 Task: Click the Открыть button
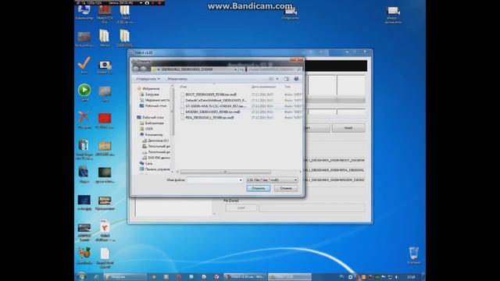click(x=259, y=188)
